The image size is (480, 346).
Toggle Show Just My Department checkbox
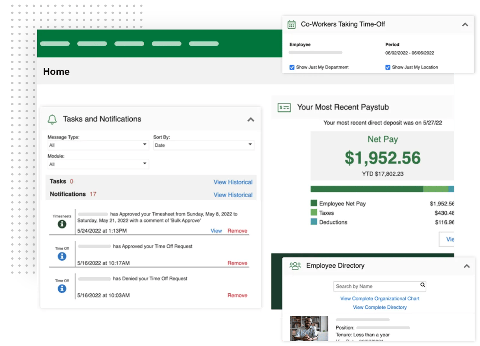click(x=292, y=67)
